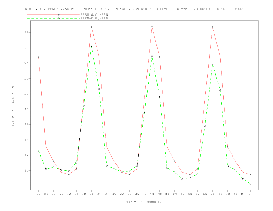
Task: Click the green F.F_MEAN circle at hour 84
Action: click(250, 184)
